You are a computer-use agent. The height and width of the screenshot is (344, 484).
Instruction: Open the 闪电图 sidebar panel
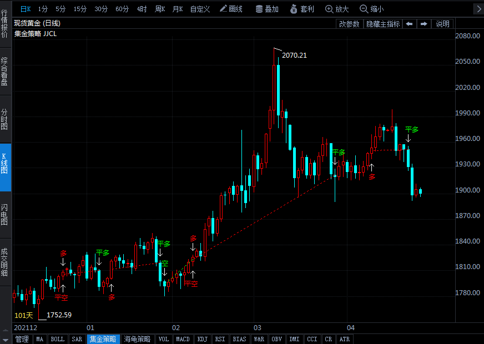[x=4, y=215]
